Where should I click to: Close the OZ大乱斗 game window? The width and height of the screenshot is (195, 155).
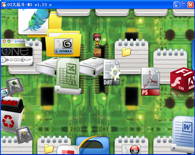coord(190,5)
